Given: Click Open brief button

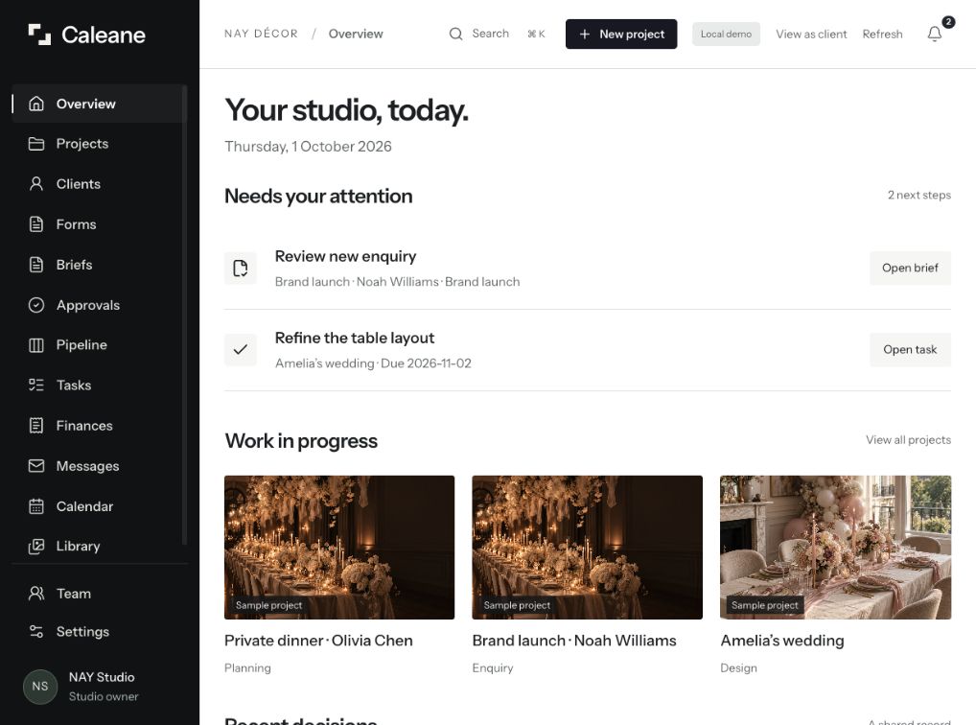Looking at the screenshot, I should point(910,268).
